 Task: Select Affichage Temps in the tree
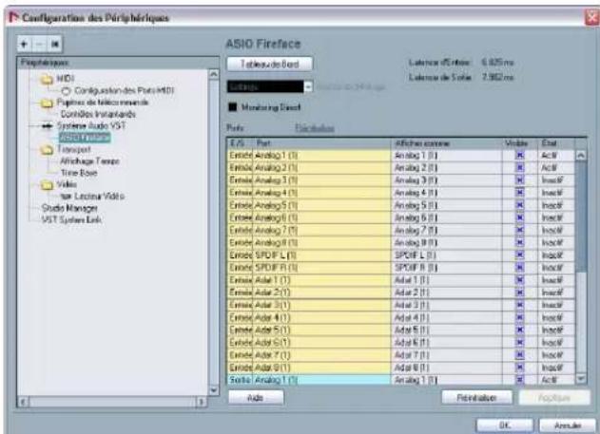click(x=90, y=161)
